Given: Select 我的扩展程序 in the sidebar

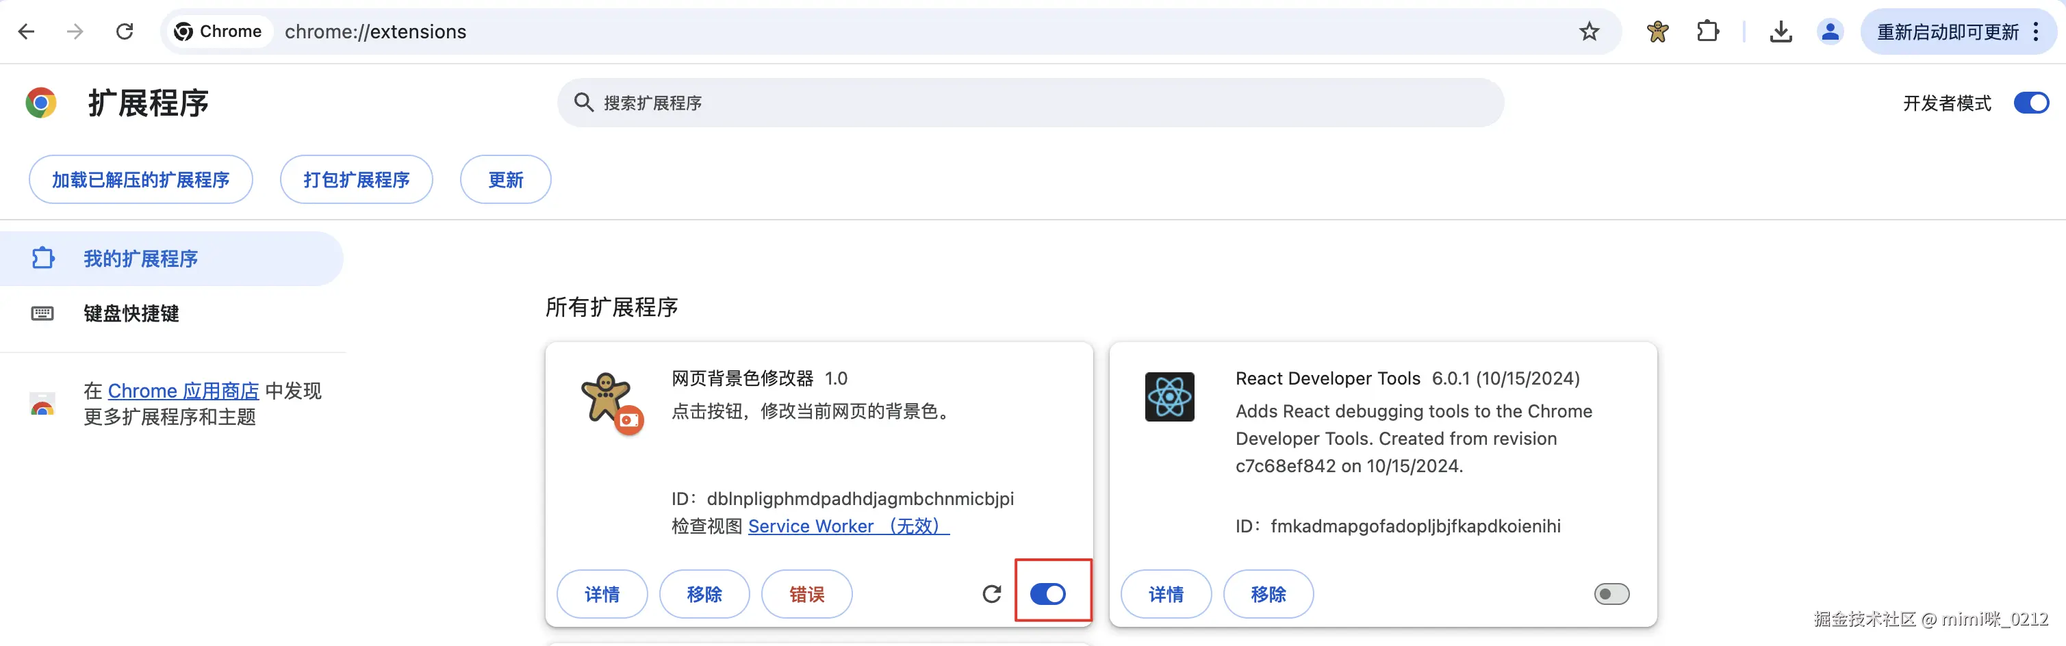Looking at the screenshot, I should [x=171, y=259].
